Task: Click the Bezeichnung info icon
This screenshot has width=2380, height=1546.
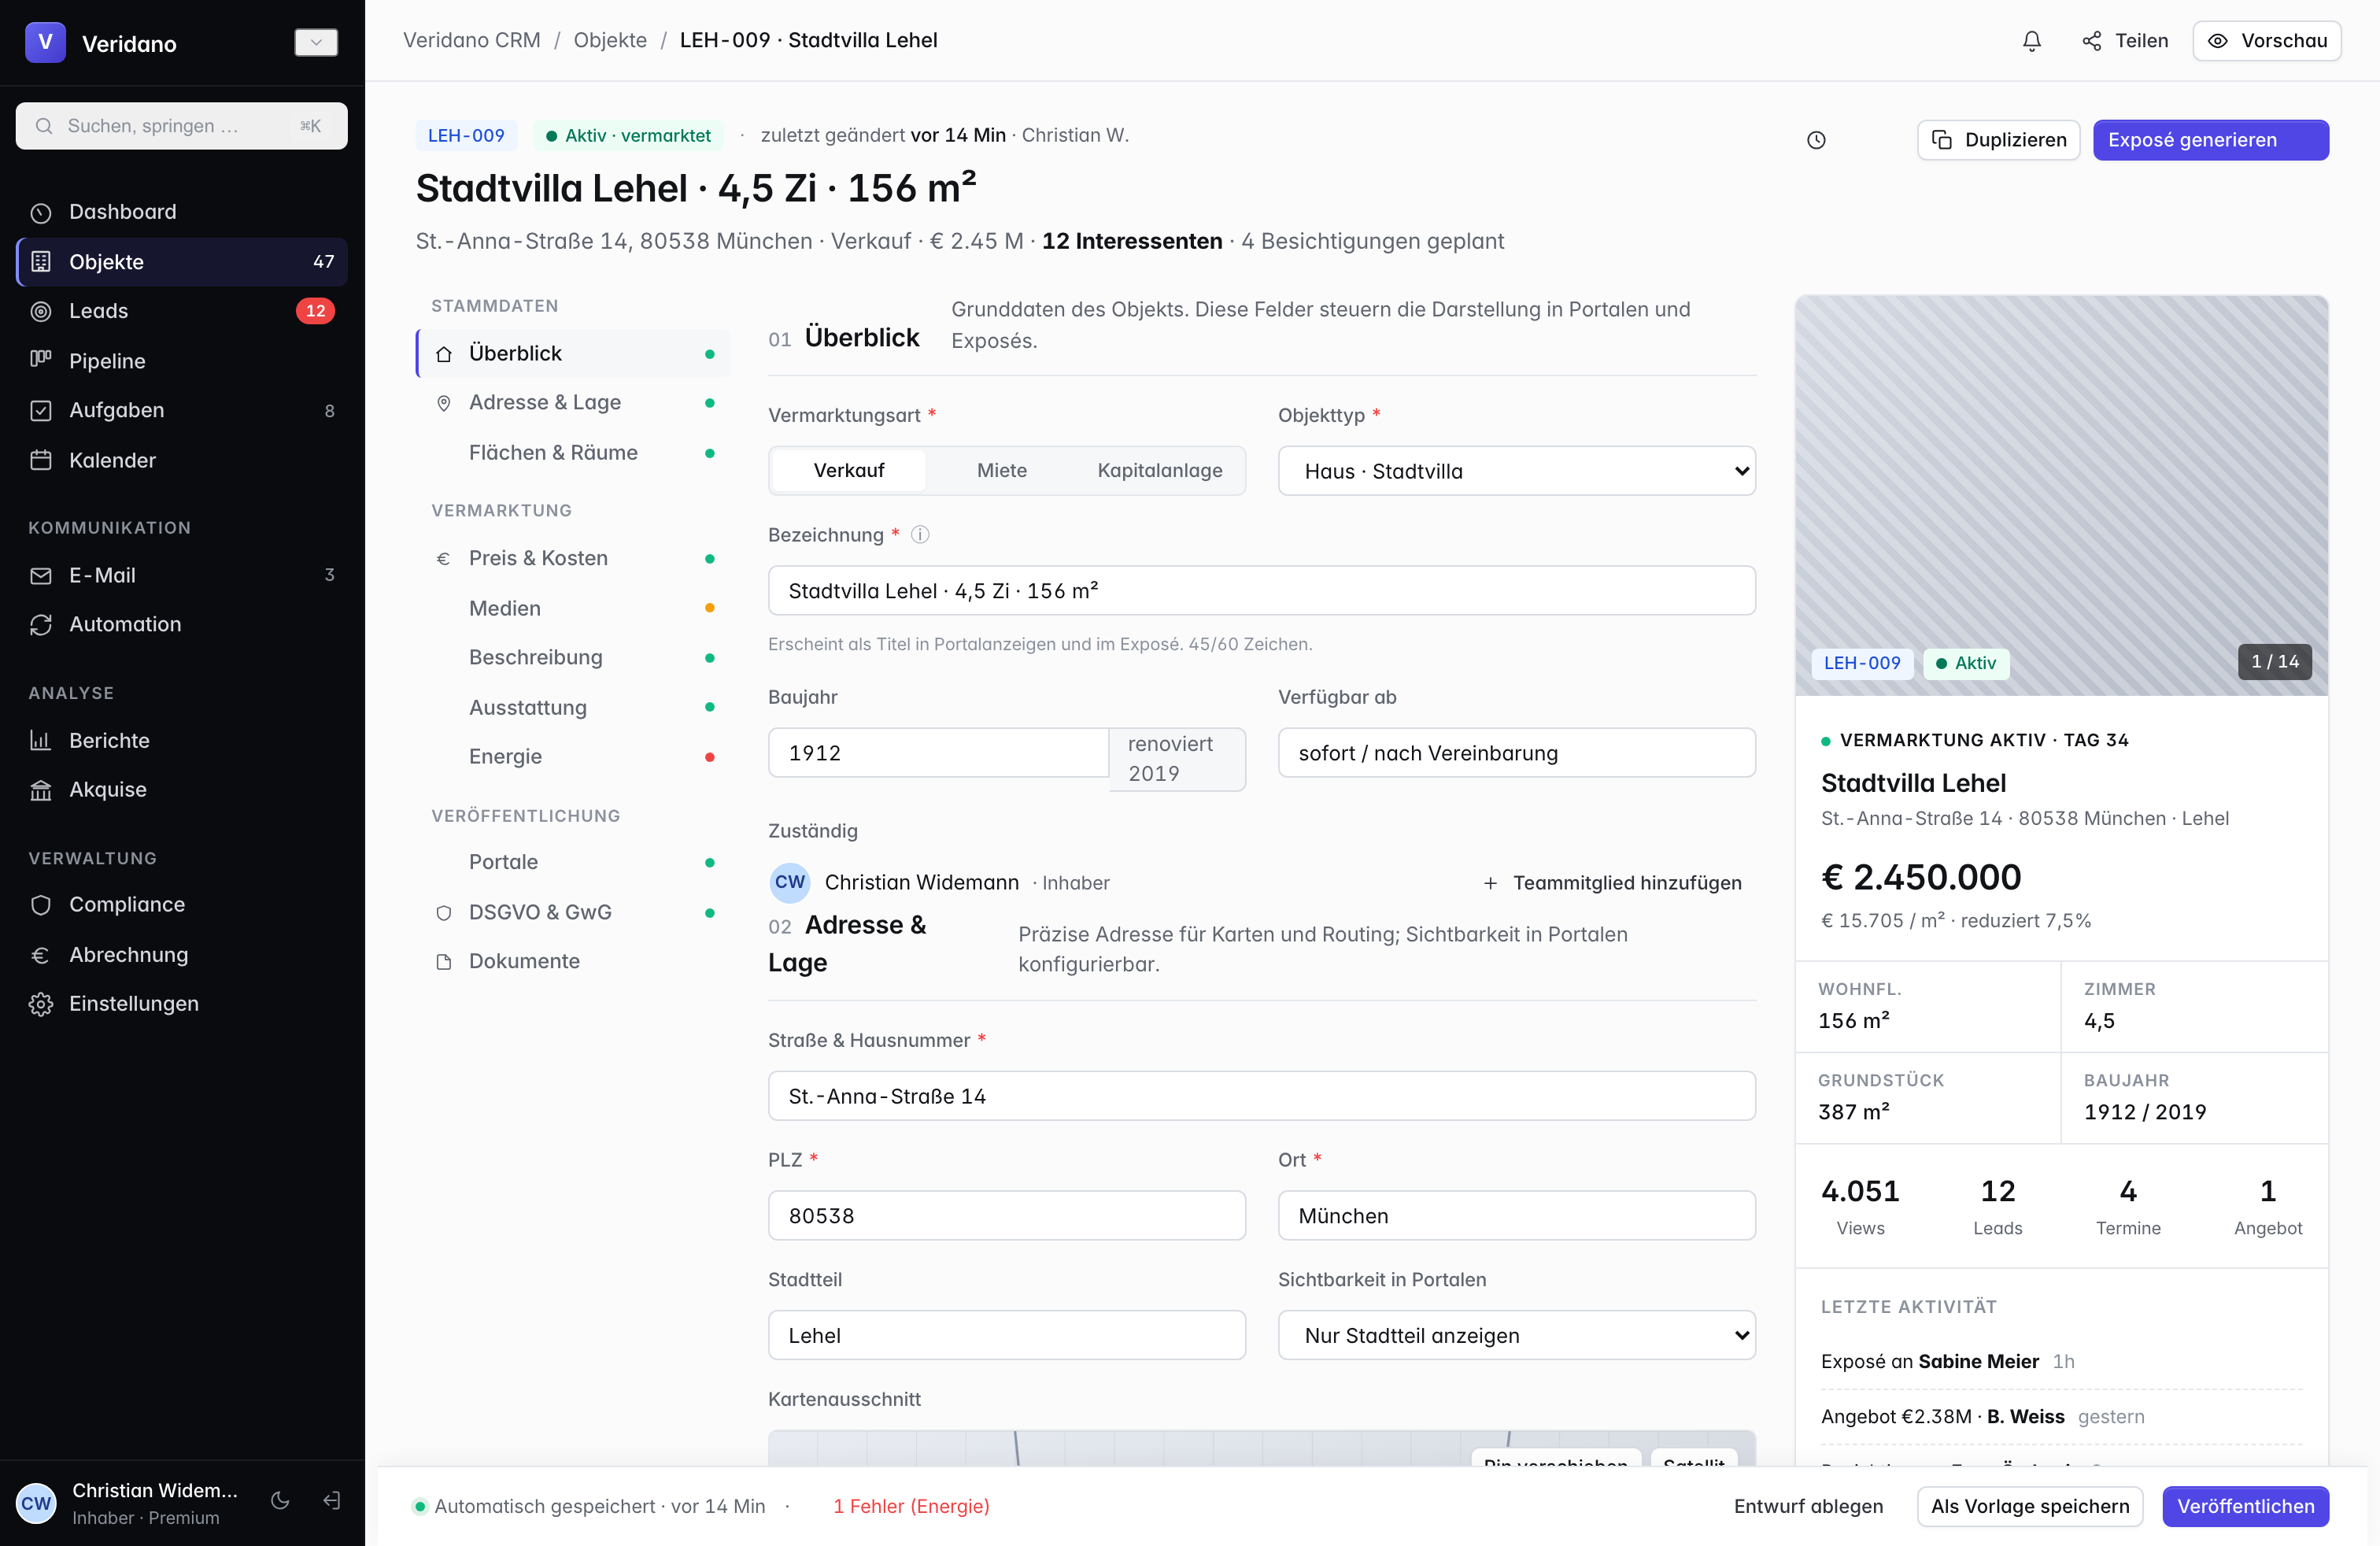Action: [x=920, y=535]
